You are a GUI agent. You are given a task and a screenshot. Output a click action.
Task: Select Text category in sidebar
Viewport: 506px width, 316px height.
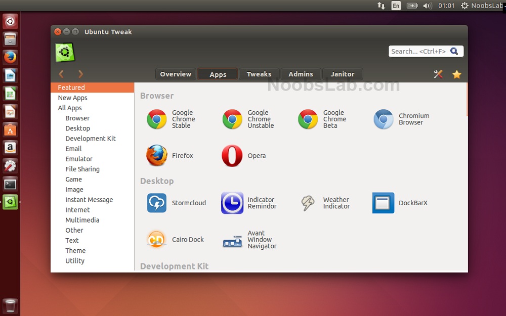coord(92,241)
